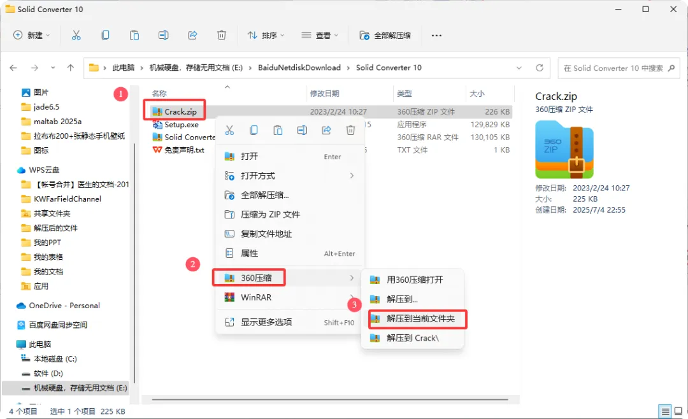Click the 全部解压缩 toolbar button
This screenshot has height=419, width=688.
pos(385,36)
